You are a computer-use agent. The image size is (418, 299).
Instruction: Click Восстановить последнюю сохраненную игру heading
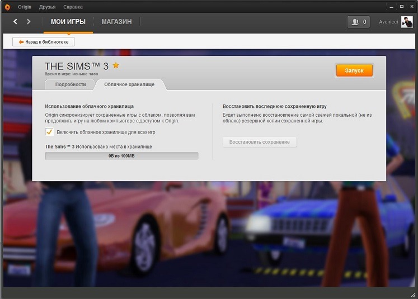pos(275,106)
